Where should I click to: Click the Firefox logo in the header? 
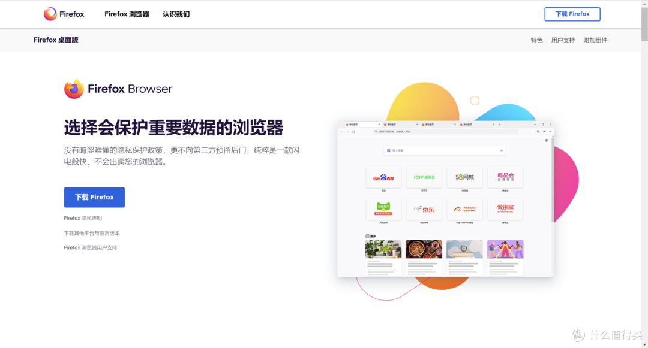point(64,14)
